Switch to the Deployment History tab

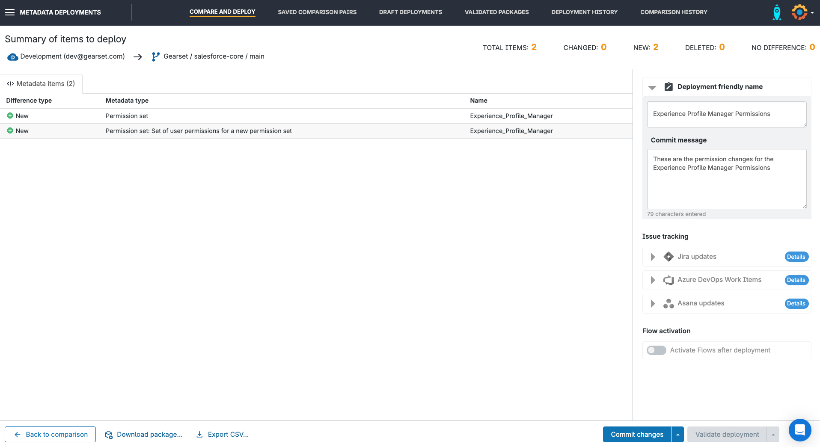click(x=584, y=12)
